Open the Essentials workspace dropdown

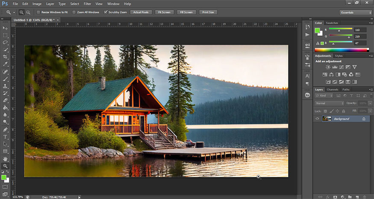(356, 12)
